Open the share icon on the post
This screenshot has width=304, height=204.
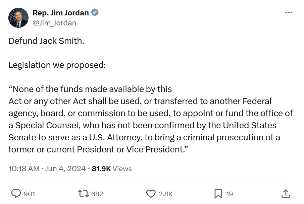285,193
